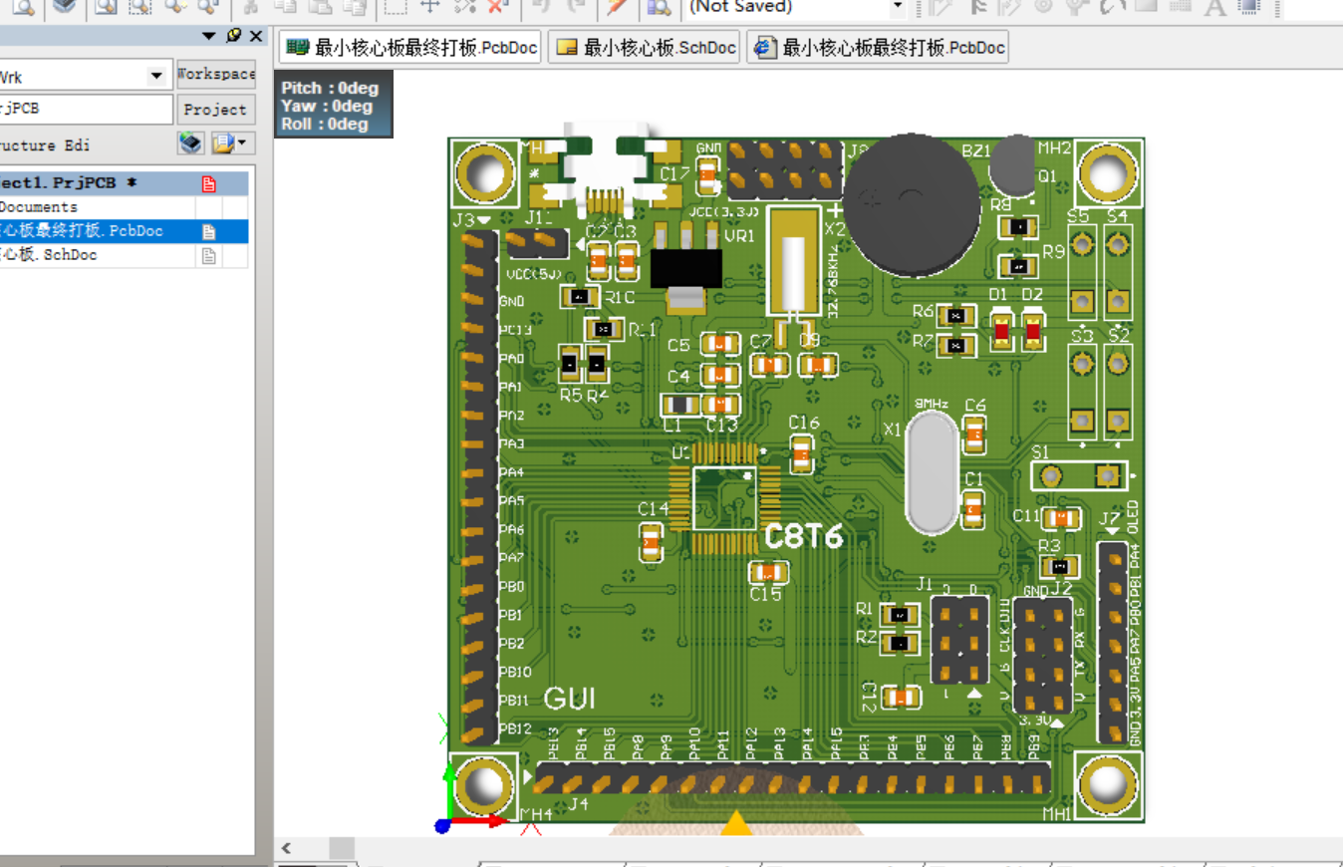Click the MH1 mounting hole at bottom right

1107,784
